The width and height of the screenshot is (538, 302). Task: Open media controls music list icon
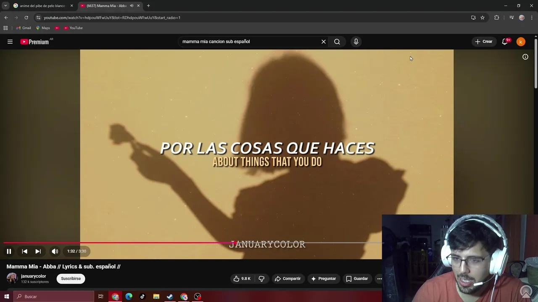tap(512, 18)
